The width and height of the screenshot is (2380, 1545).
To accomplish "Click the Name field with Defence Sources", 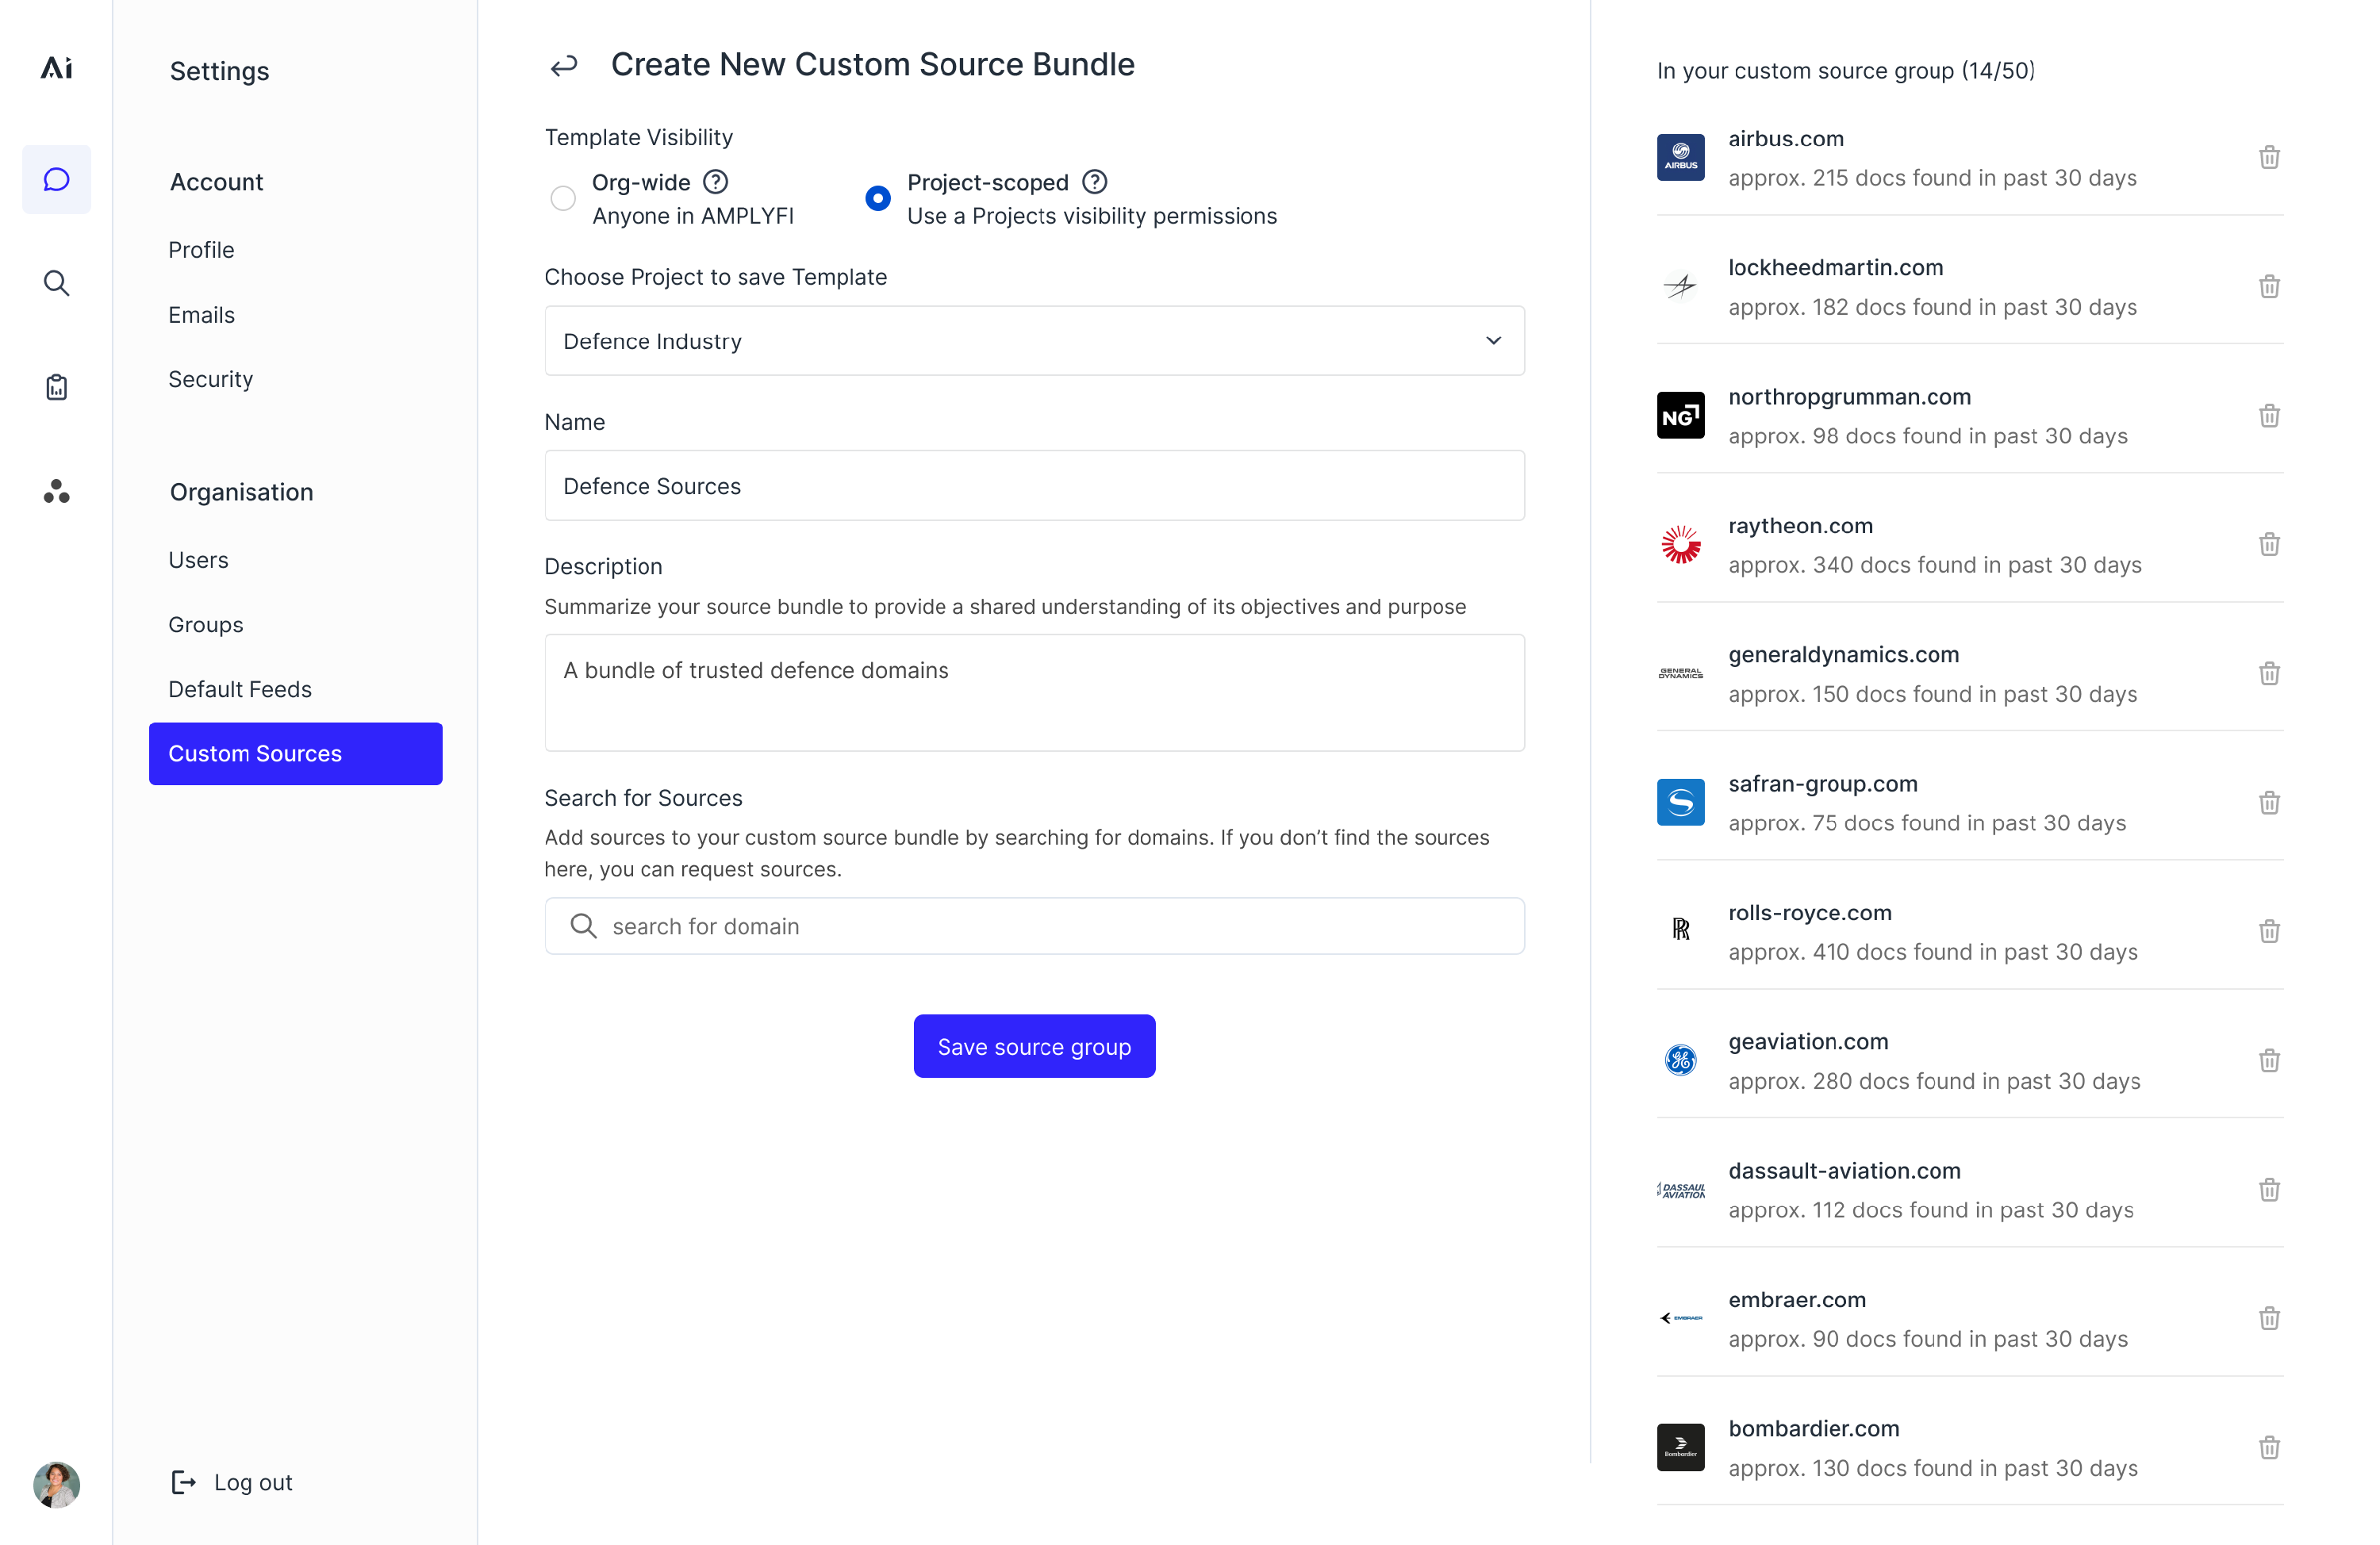I will click(x=1034, y=486).
